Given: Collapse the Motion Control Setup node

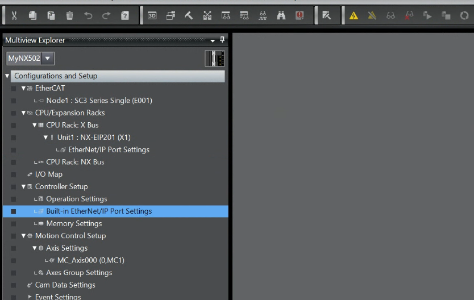Looking at the screenshot, I should click(x=23, y=236).
